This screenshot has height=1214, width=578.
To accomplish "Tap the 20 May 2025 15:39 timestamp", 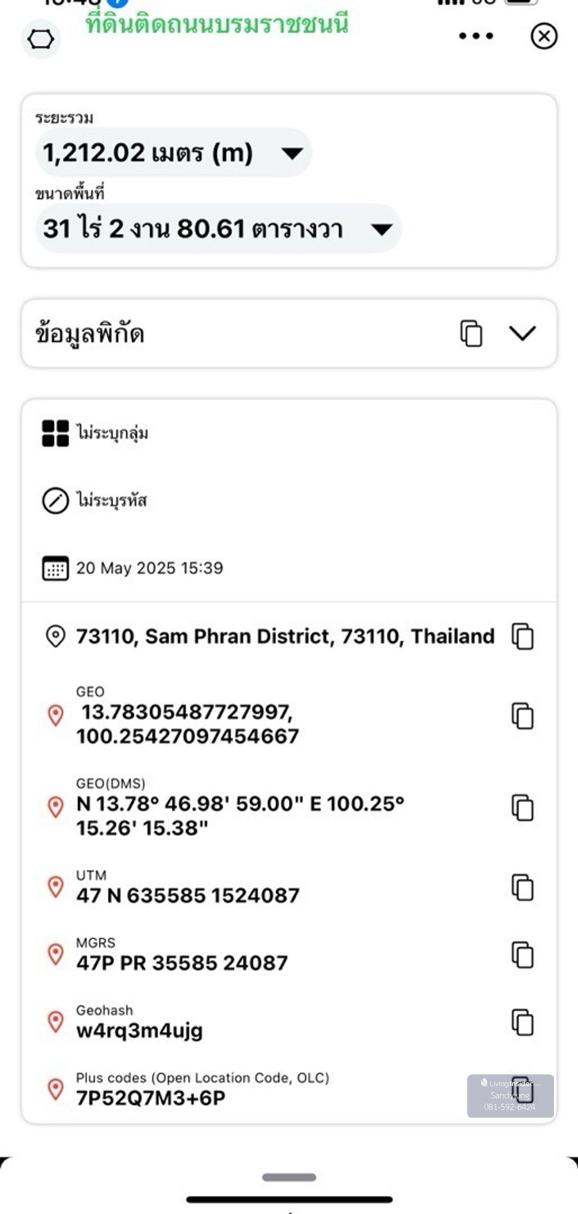I will click(x=149, y=568).
